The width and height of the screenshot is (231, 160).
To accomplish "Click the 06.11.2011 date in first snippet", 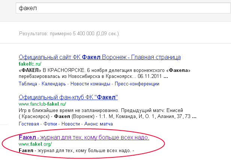I will click(x=150, y=77).
